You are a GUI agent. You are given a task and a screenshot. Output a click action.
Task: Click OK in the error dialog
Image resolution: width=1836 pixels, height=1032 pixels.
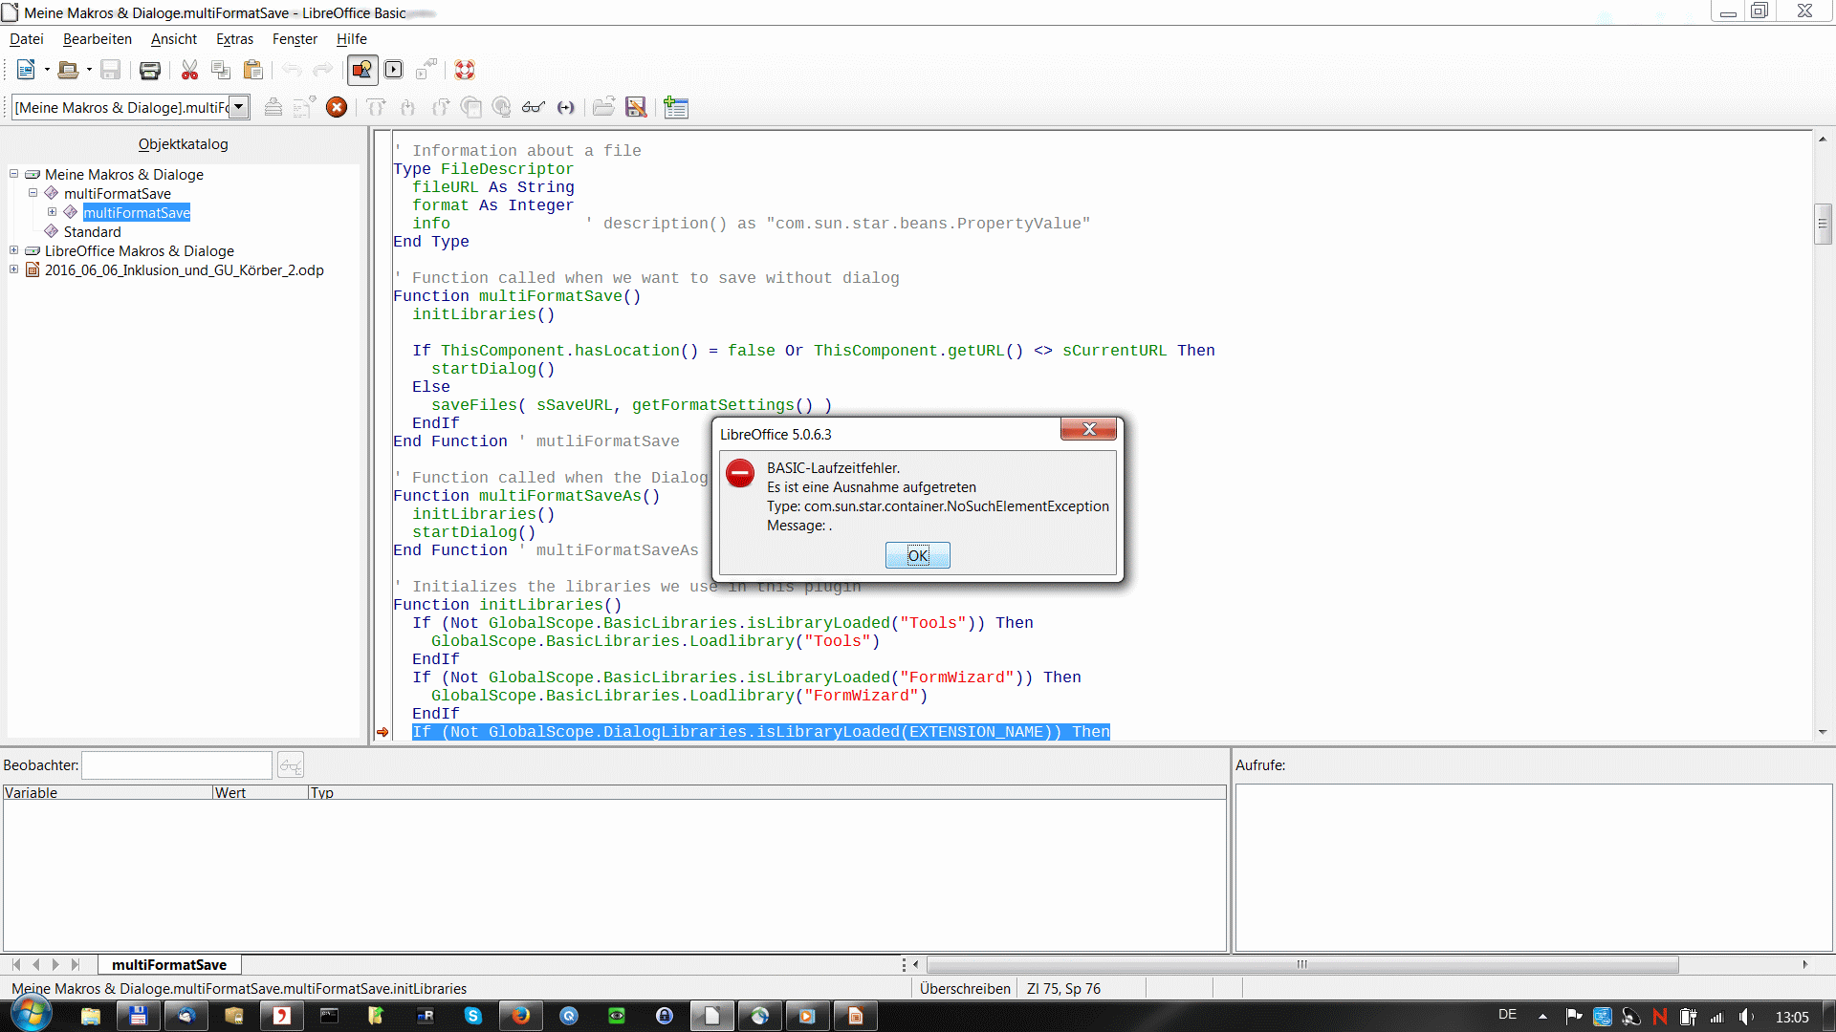918,555
